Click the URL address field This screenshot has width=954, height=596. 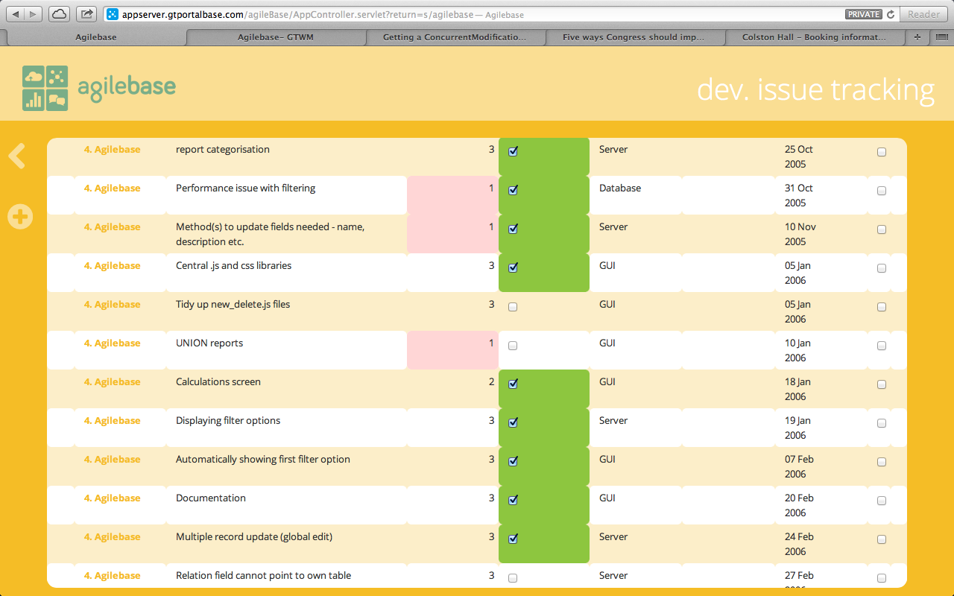pyautogui.click(x=477, y=14)
